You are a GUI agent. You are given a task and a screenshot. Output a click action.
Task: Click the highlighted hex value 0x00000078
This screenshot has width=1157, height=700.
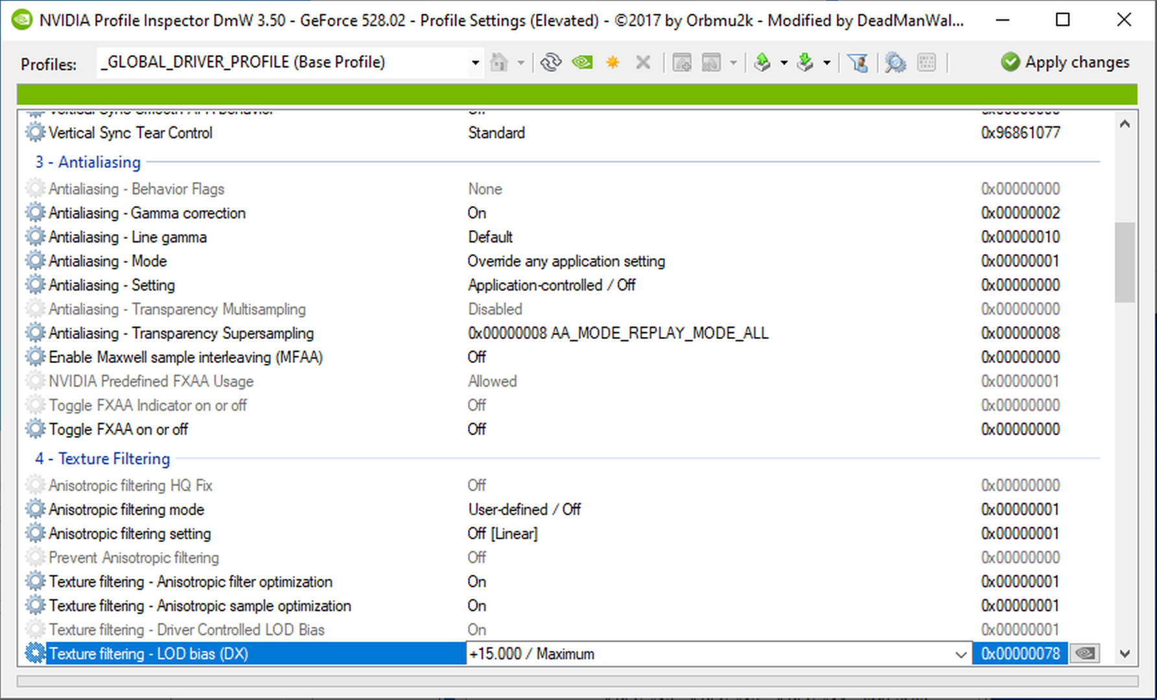tap(1021, 653)
